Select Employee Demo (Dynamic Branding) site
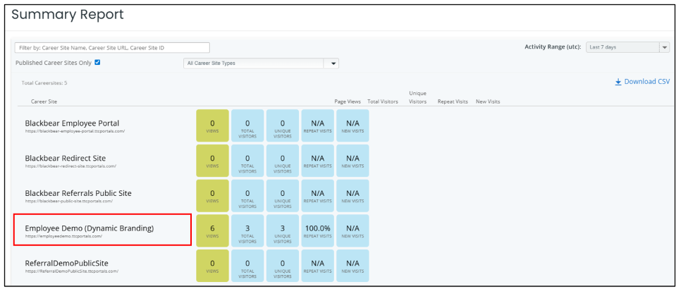681x289 pixels. click(x=89, y=228)
